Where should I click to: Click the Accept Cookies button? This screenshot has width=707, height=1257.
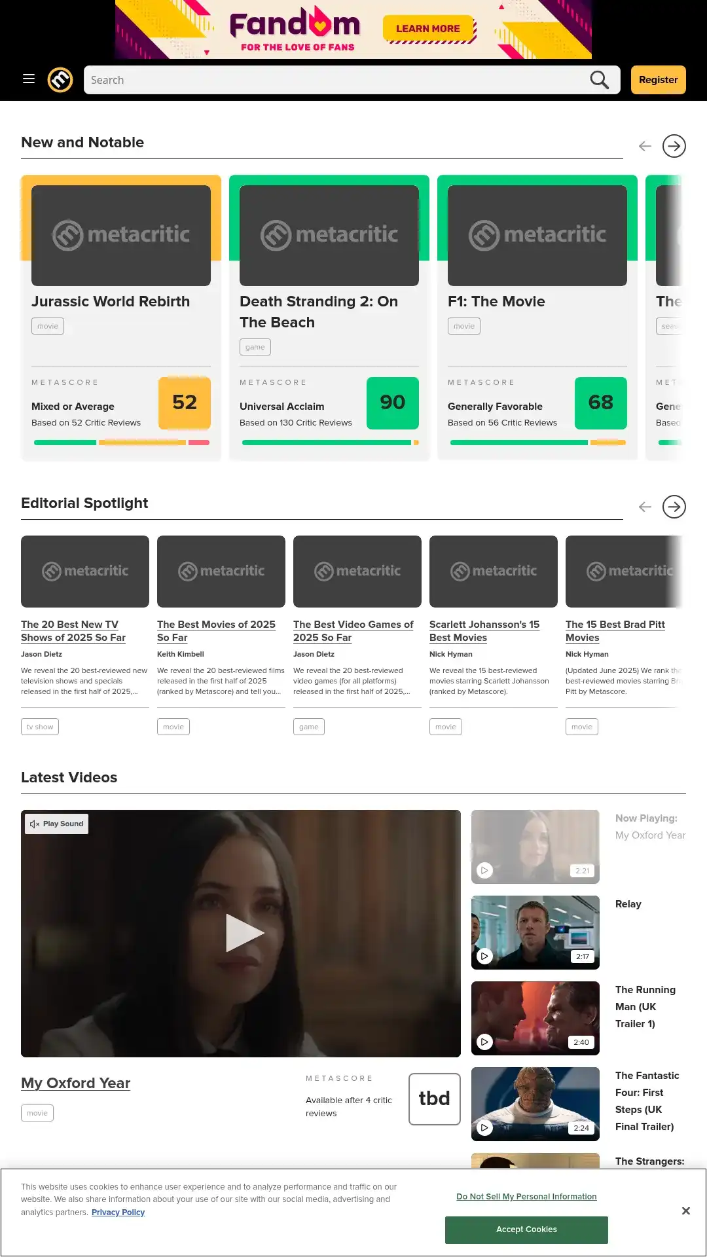526,1230
